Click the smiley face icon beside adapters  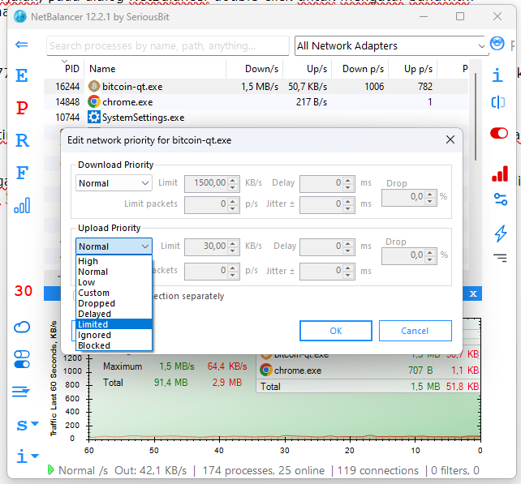point(497,44)
